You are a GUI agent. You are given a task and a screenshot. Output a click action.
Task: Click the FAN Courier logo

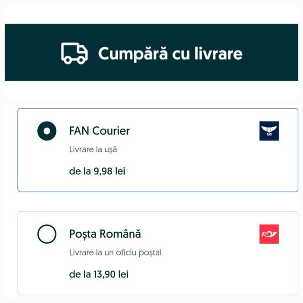click(x=269, y=131)
